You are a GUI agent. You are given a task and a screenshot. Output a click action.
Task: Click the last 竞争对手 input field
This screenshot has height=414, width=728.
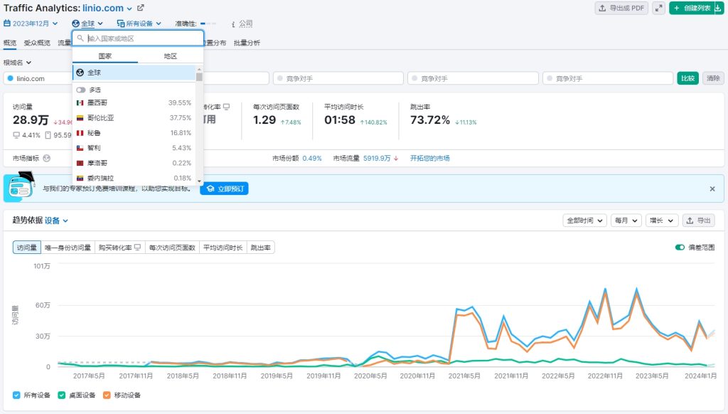pyautogui.click(x=609, y=78)
